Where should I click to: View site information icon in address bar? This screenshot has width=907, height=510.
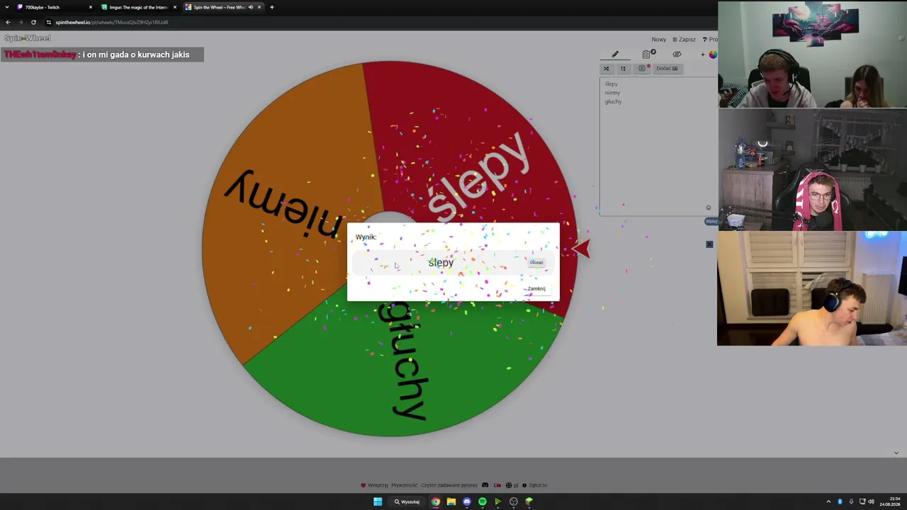pyautogui.click(x=49, y=22)
